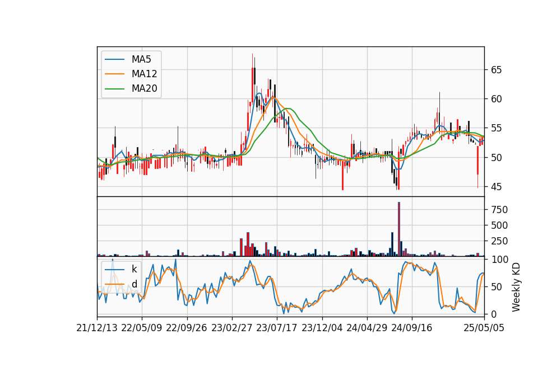Image resolution: width=538 pixels, height=386 pixels.
Task: Click the 23/07/17 date label
Action: point(277,328)
